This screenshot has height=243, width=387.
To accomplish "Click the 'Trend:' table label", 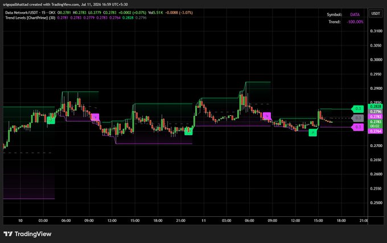I will point(335,22).
